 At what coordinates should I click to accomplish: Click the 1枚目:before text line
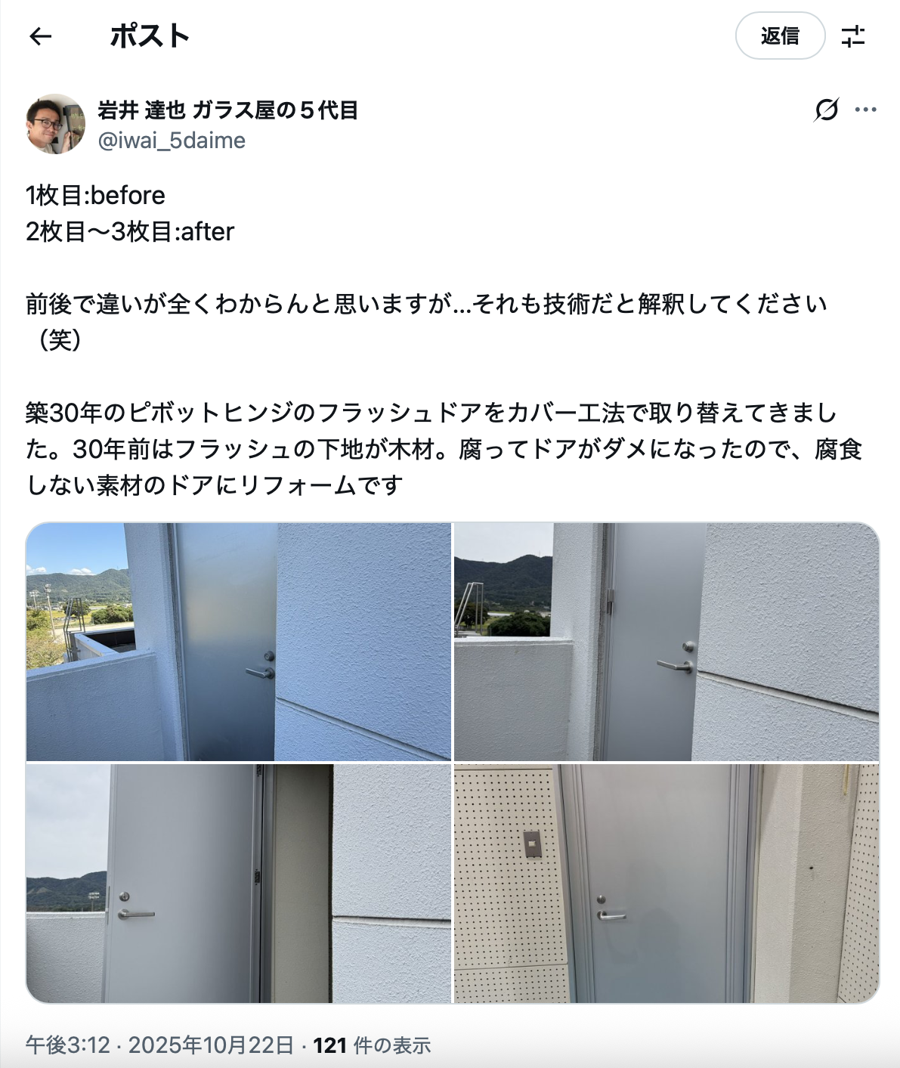click(95, 195)
